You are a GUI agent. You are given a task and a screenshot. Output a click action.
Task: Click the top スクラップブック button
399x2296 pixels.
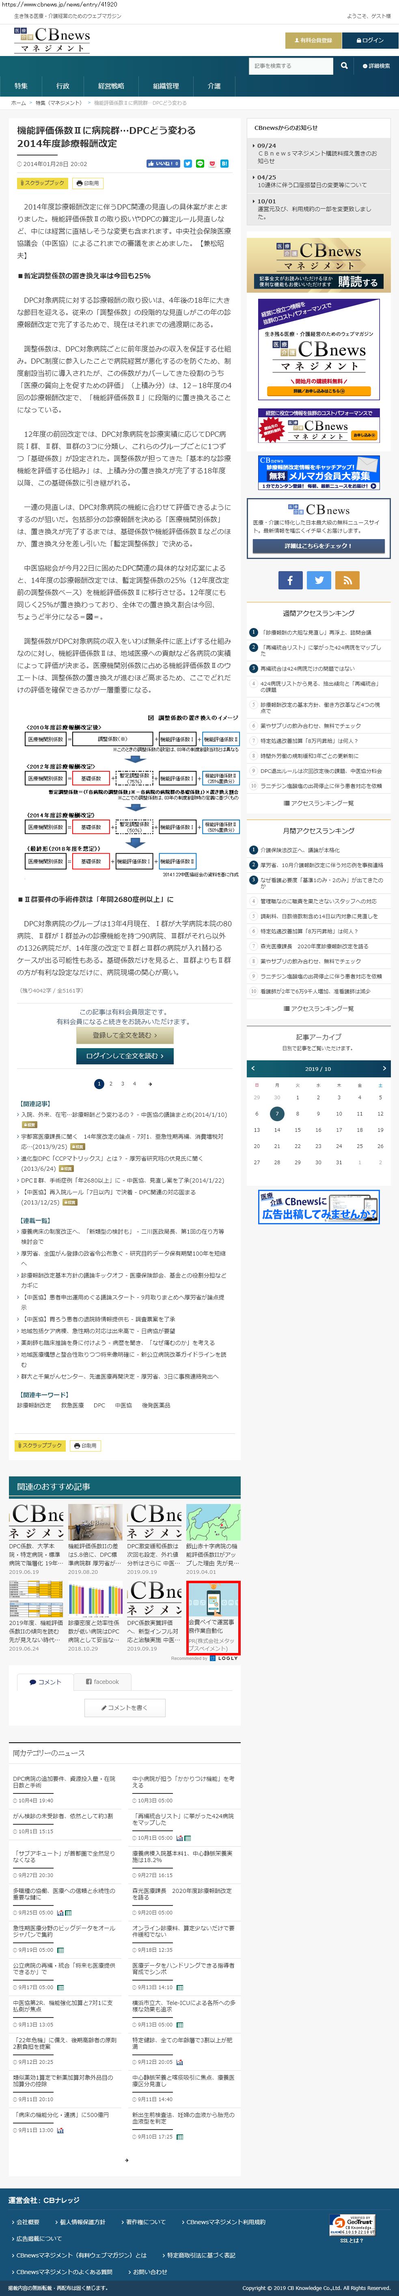[42, 183]
